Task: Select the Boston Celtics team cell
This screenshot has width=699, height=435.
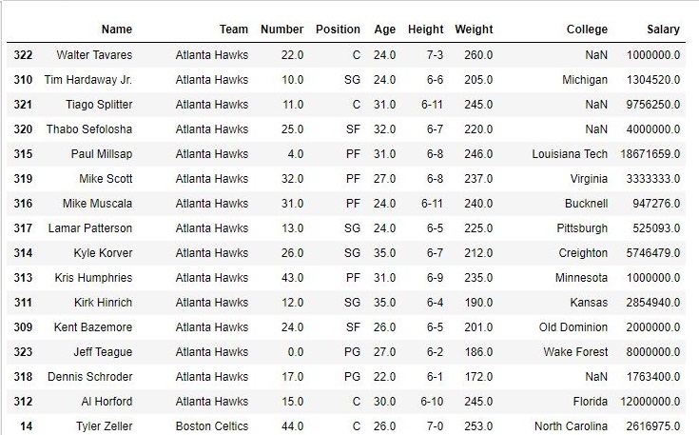Action: pos(212,426)
